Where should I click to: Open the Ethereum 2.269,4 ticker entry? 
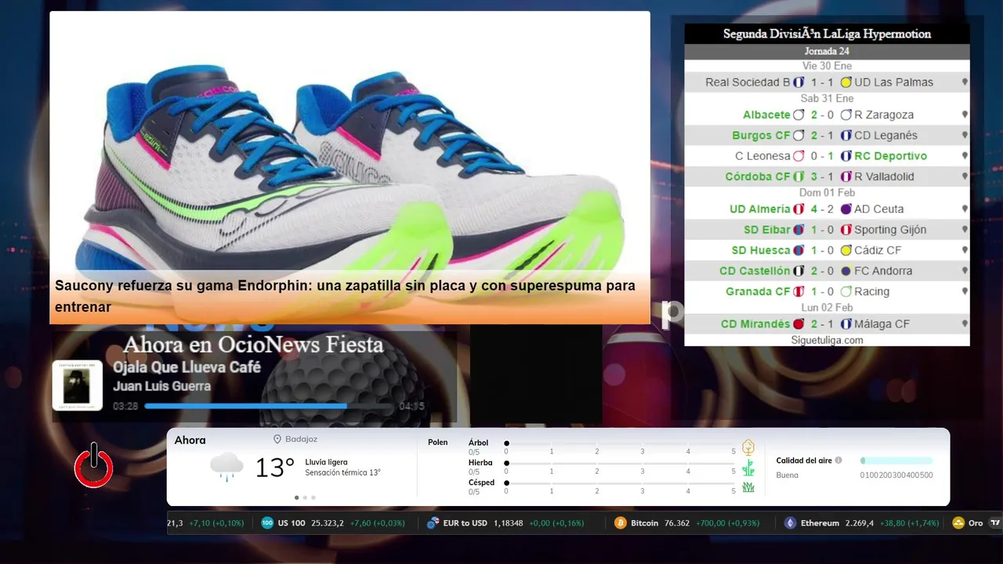[862, 523]
